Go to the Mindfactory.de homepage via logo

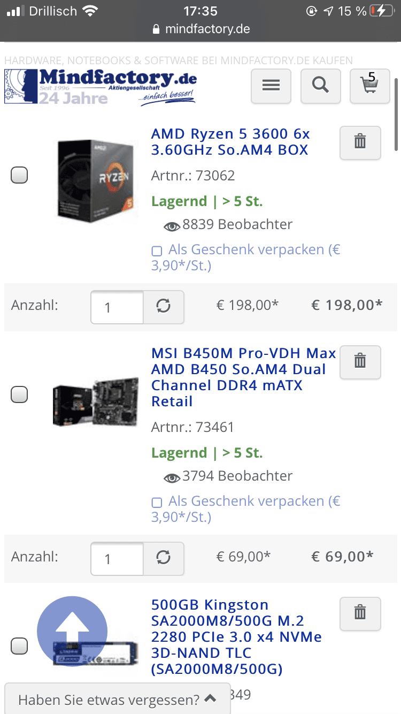(101, 86)
